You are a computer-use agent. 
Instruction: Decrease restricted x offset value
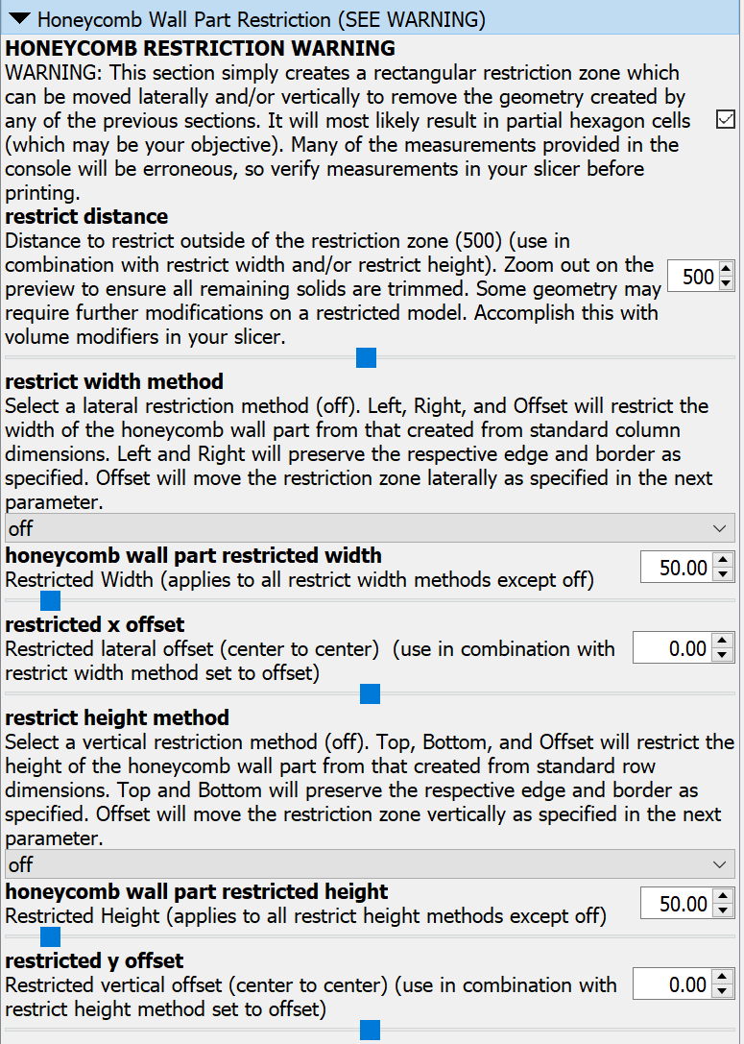(x=724, y=655)
